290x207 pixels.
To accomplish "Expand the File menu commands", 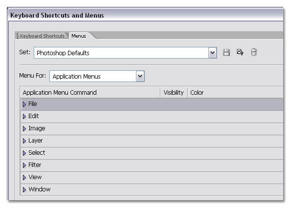I will click(24, 104).
